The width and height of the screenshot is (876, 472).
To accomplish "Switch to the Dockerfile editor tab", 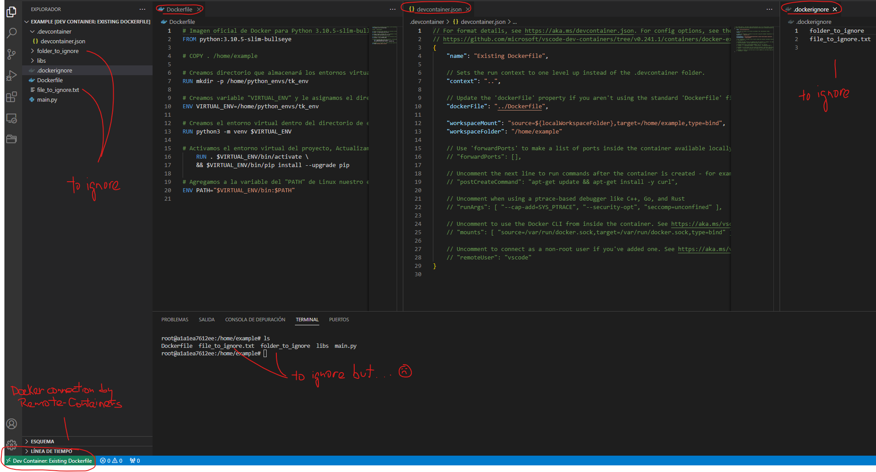I will tap(179, 9).
